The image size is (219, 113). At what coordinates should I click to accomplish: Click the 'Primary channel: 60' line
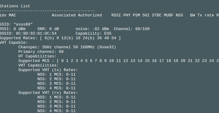(41, 52)
